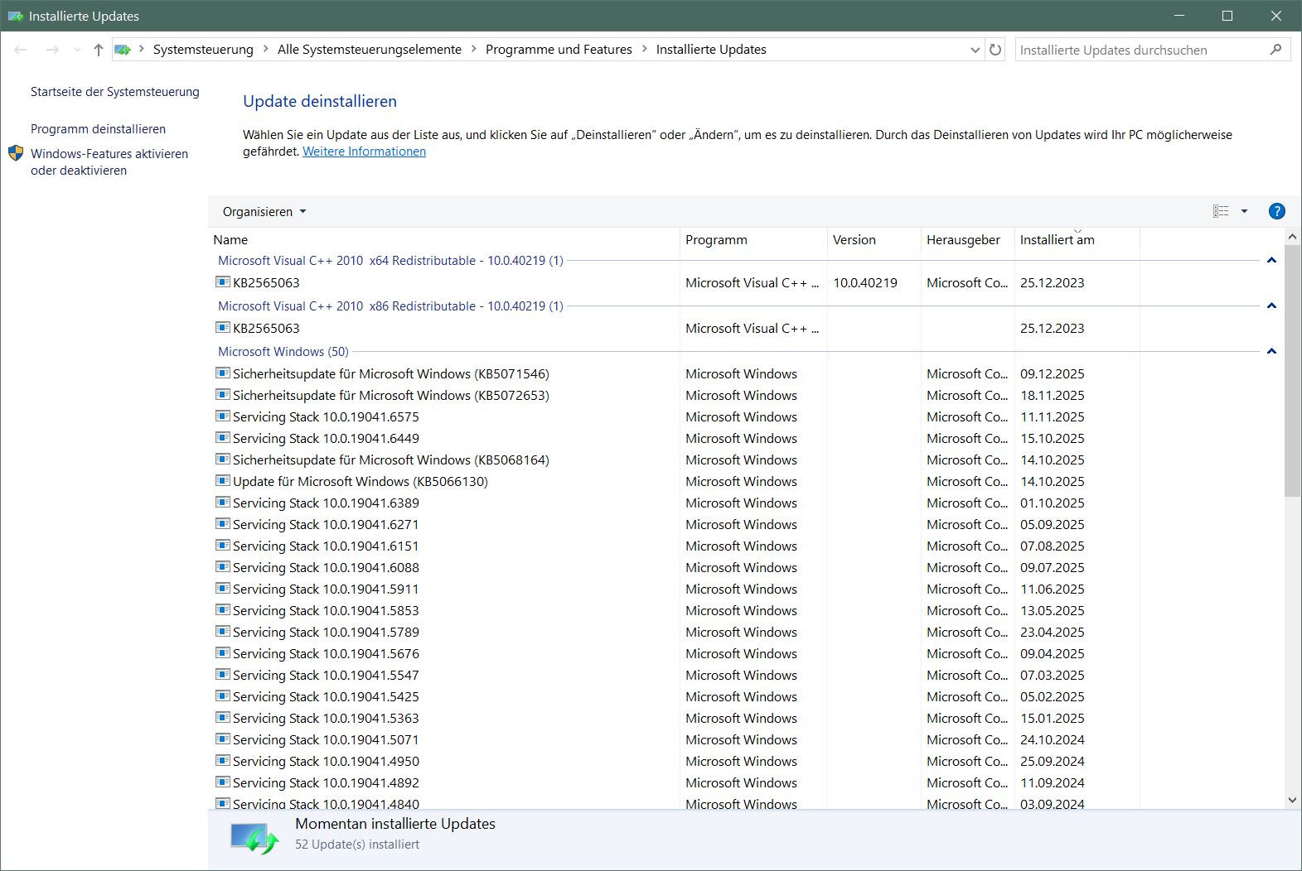Image resolution: width=1302 pixels, height=871 pixels.
Task: Open Programm deinstallieren link
Action: click(98, 129)
